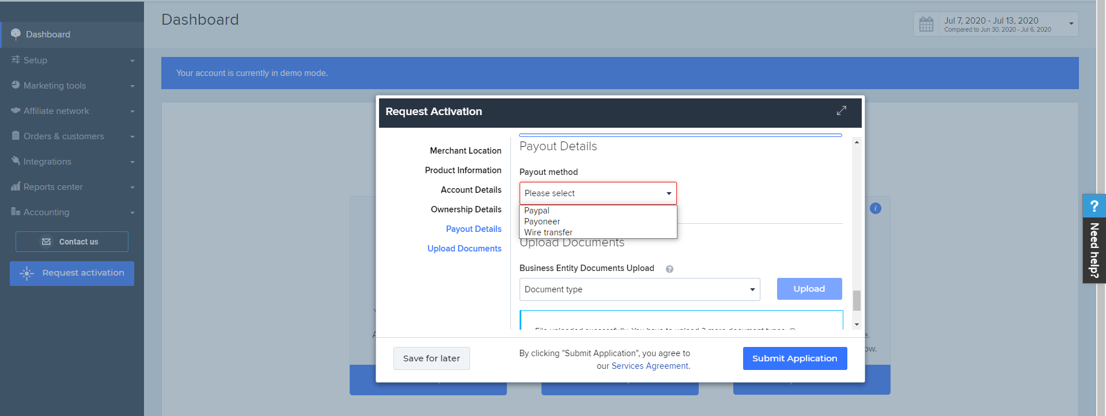Open the Services Agreement link
This screenshot has height=416, width=1106.
pos(650,366)
